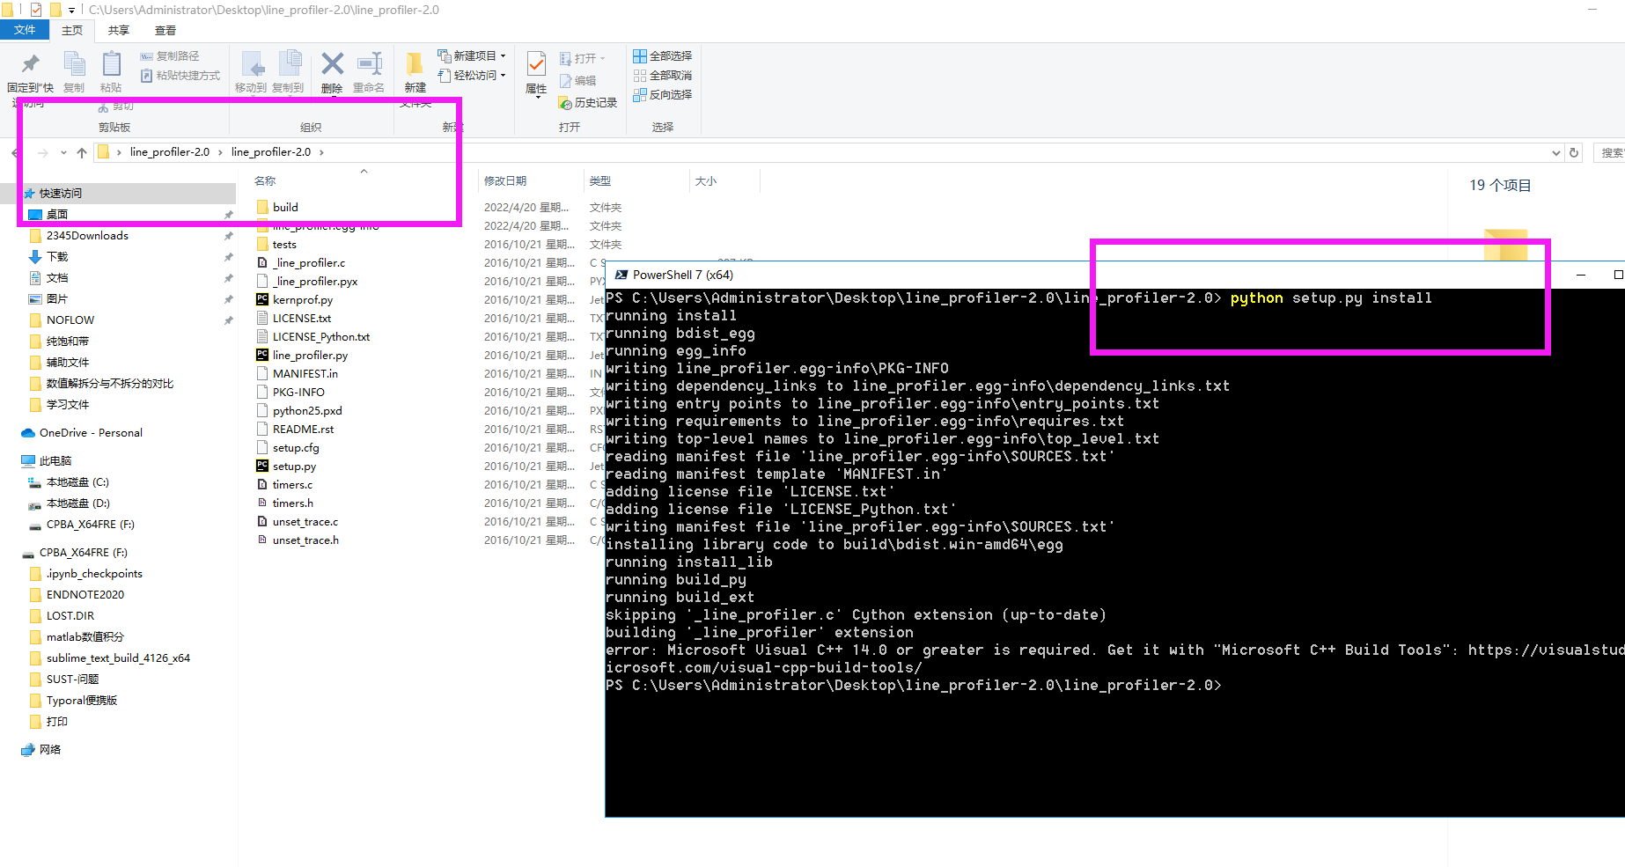The height and width of the screenshot is (867, 1625).
Task: Click inside PowerShell terminal area
Action: pos(1114,553)
